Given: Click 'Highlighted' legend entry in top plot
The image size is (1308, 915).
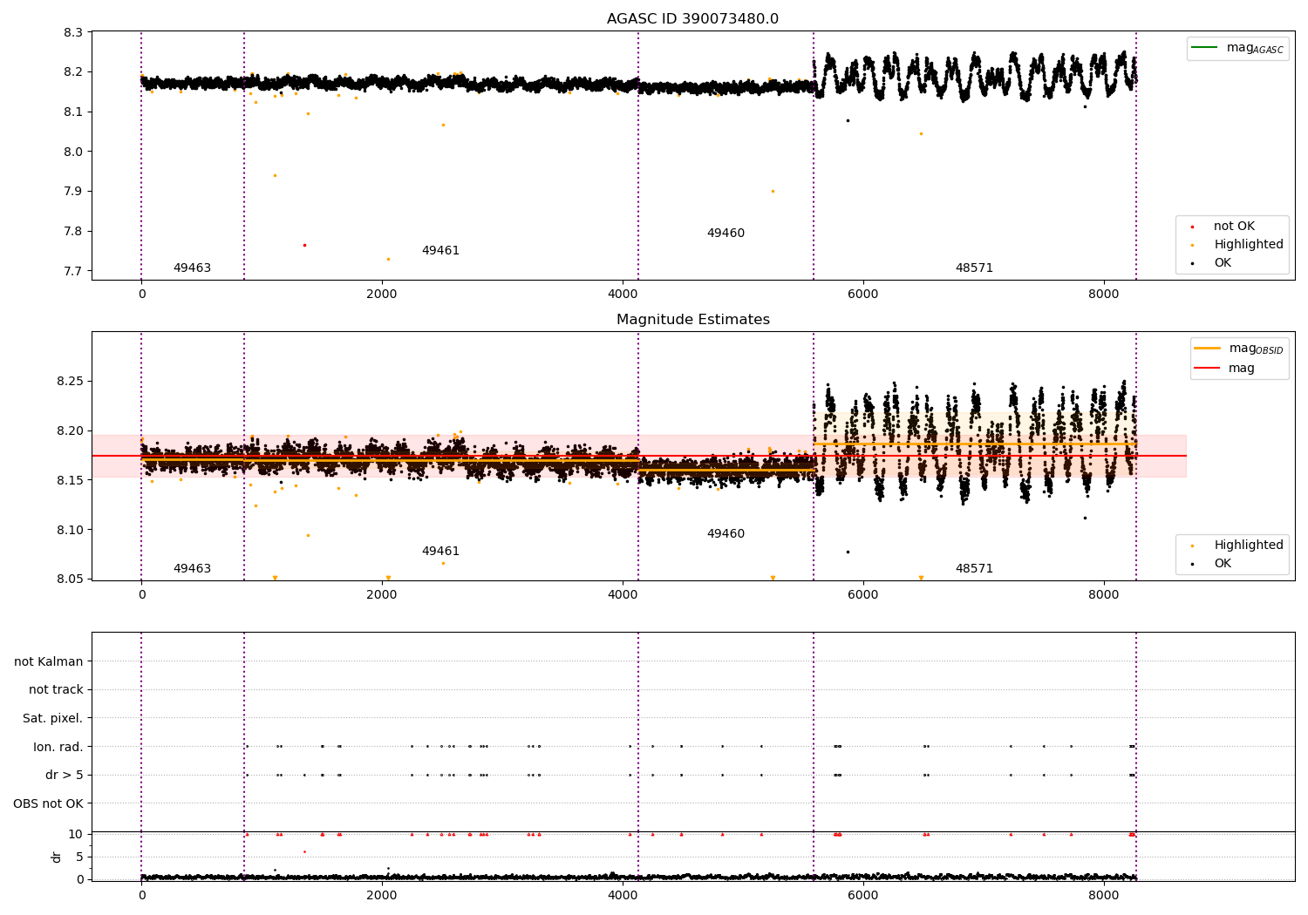Looking at the screenshot, I should click(1248, 245).
